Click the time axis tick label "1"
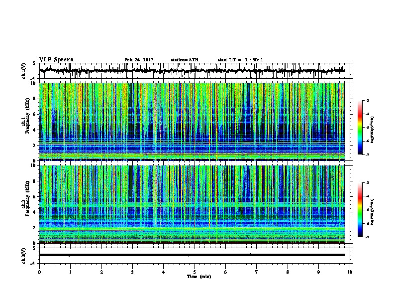394x305 pixels. point(70,272)
